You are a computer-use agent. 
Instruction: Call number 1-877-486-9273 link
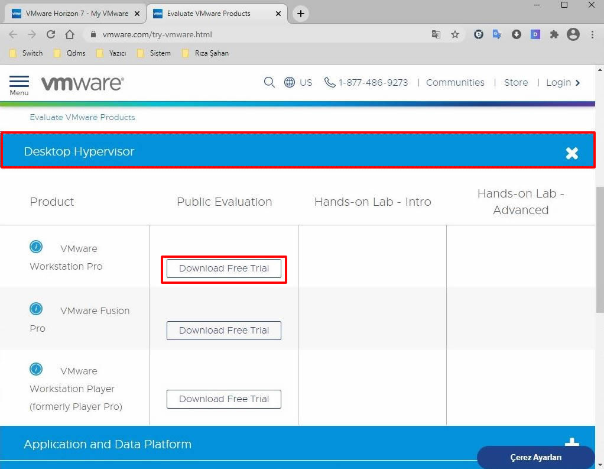(x=373, y=82)
